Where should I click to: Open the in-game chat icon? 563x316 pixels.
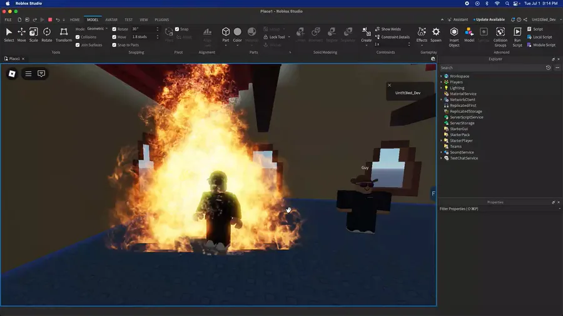[x=41, y=74]
